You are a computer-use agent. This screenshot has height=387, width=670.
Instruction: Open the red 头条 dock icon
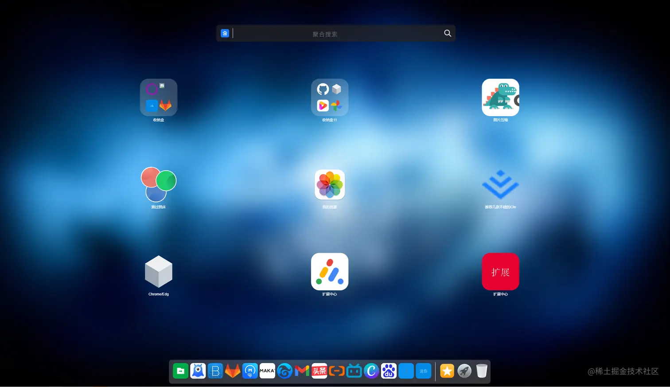[319, 371]
